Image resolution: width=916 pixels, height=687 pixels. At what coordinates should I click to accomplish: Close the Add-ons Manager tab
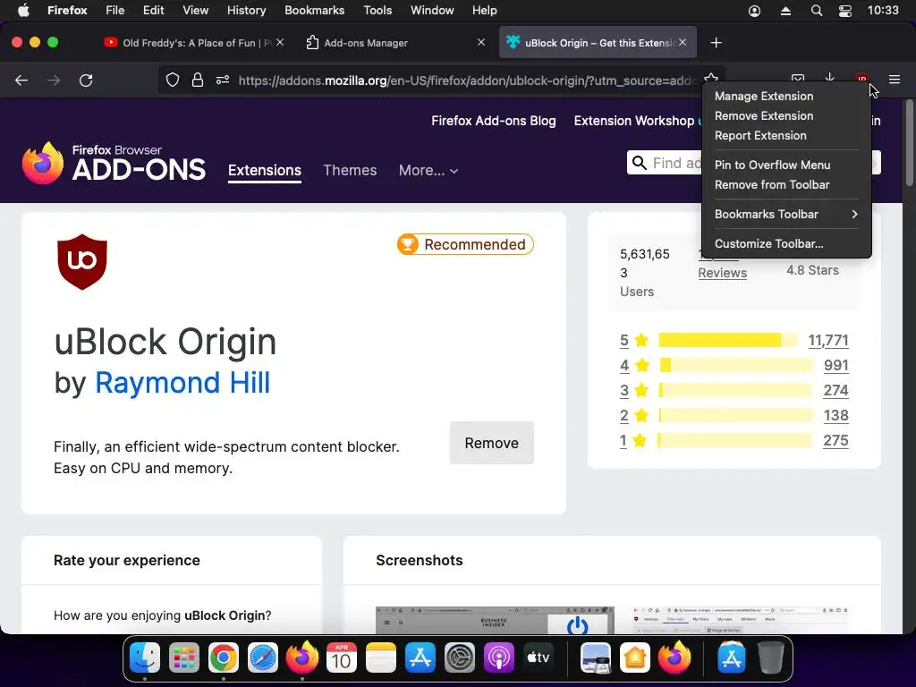480,42
